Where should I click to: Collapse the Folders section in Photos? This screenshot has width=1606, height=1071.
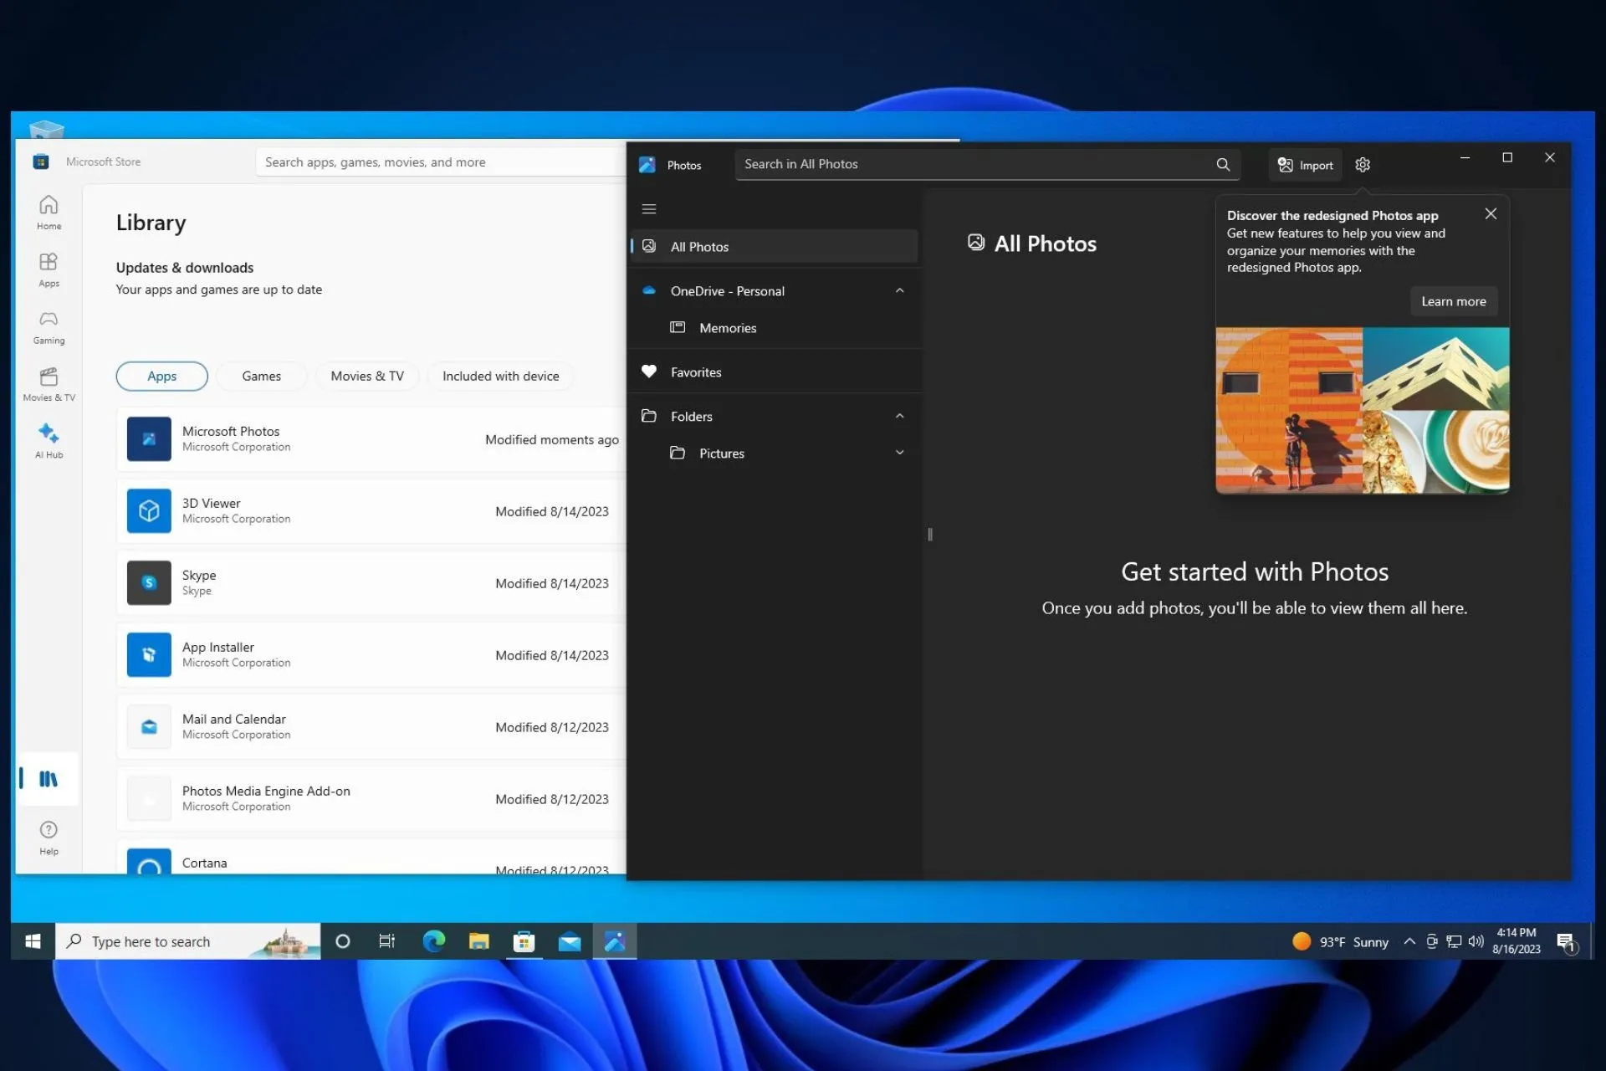tap(899, 416)
